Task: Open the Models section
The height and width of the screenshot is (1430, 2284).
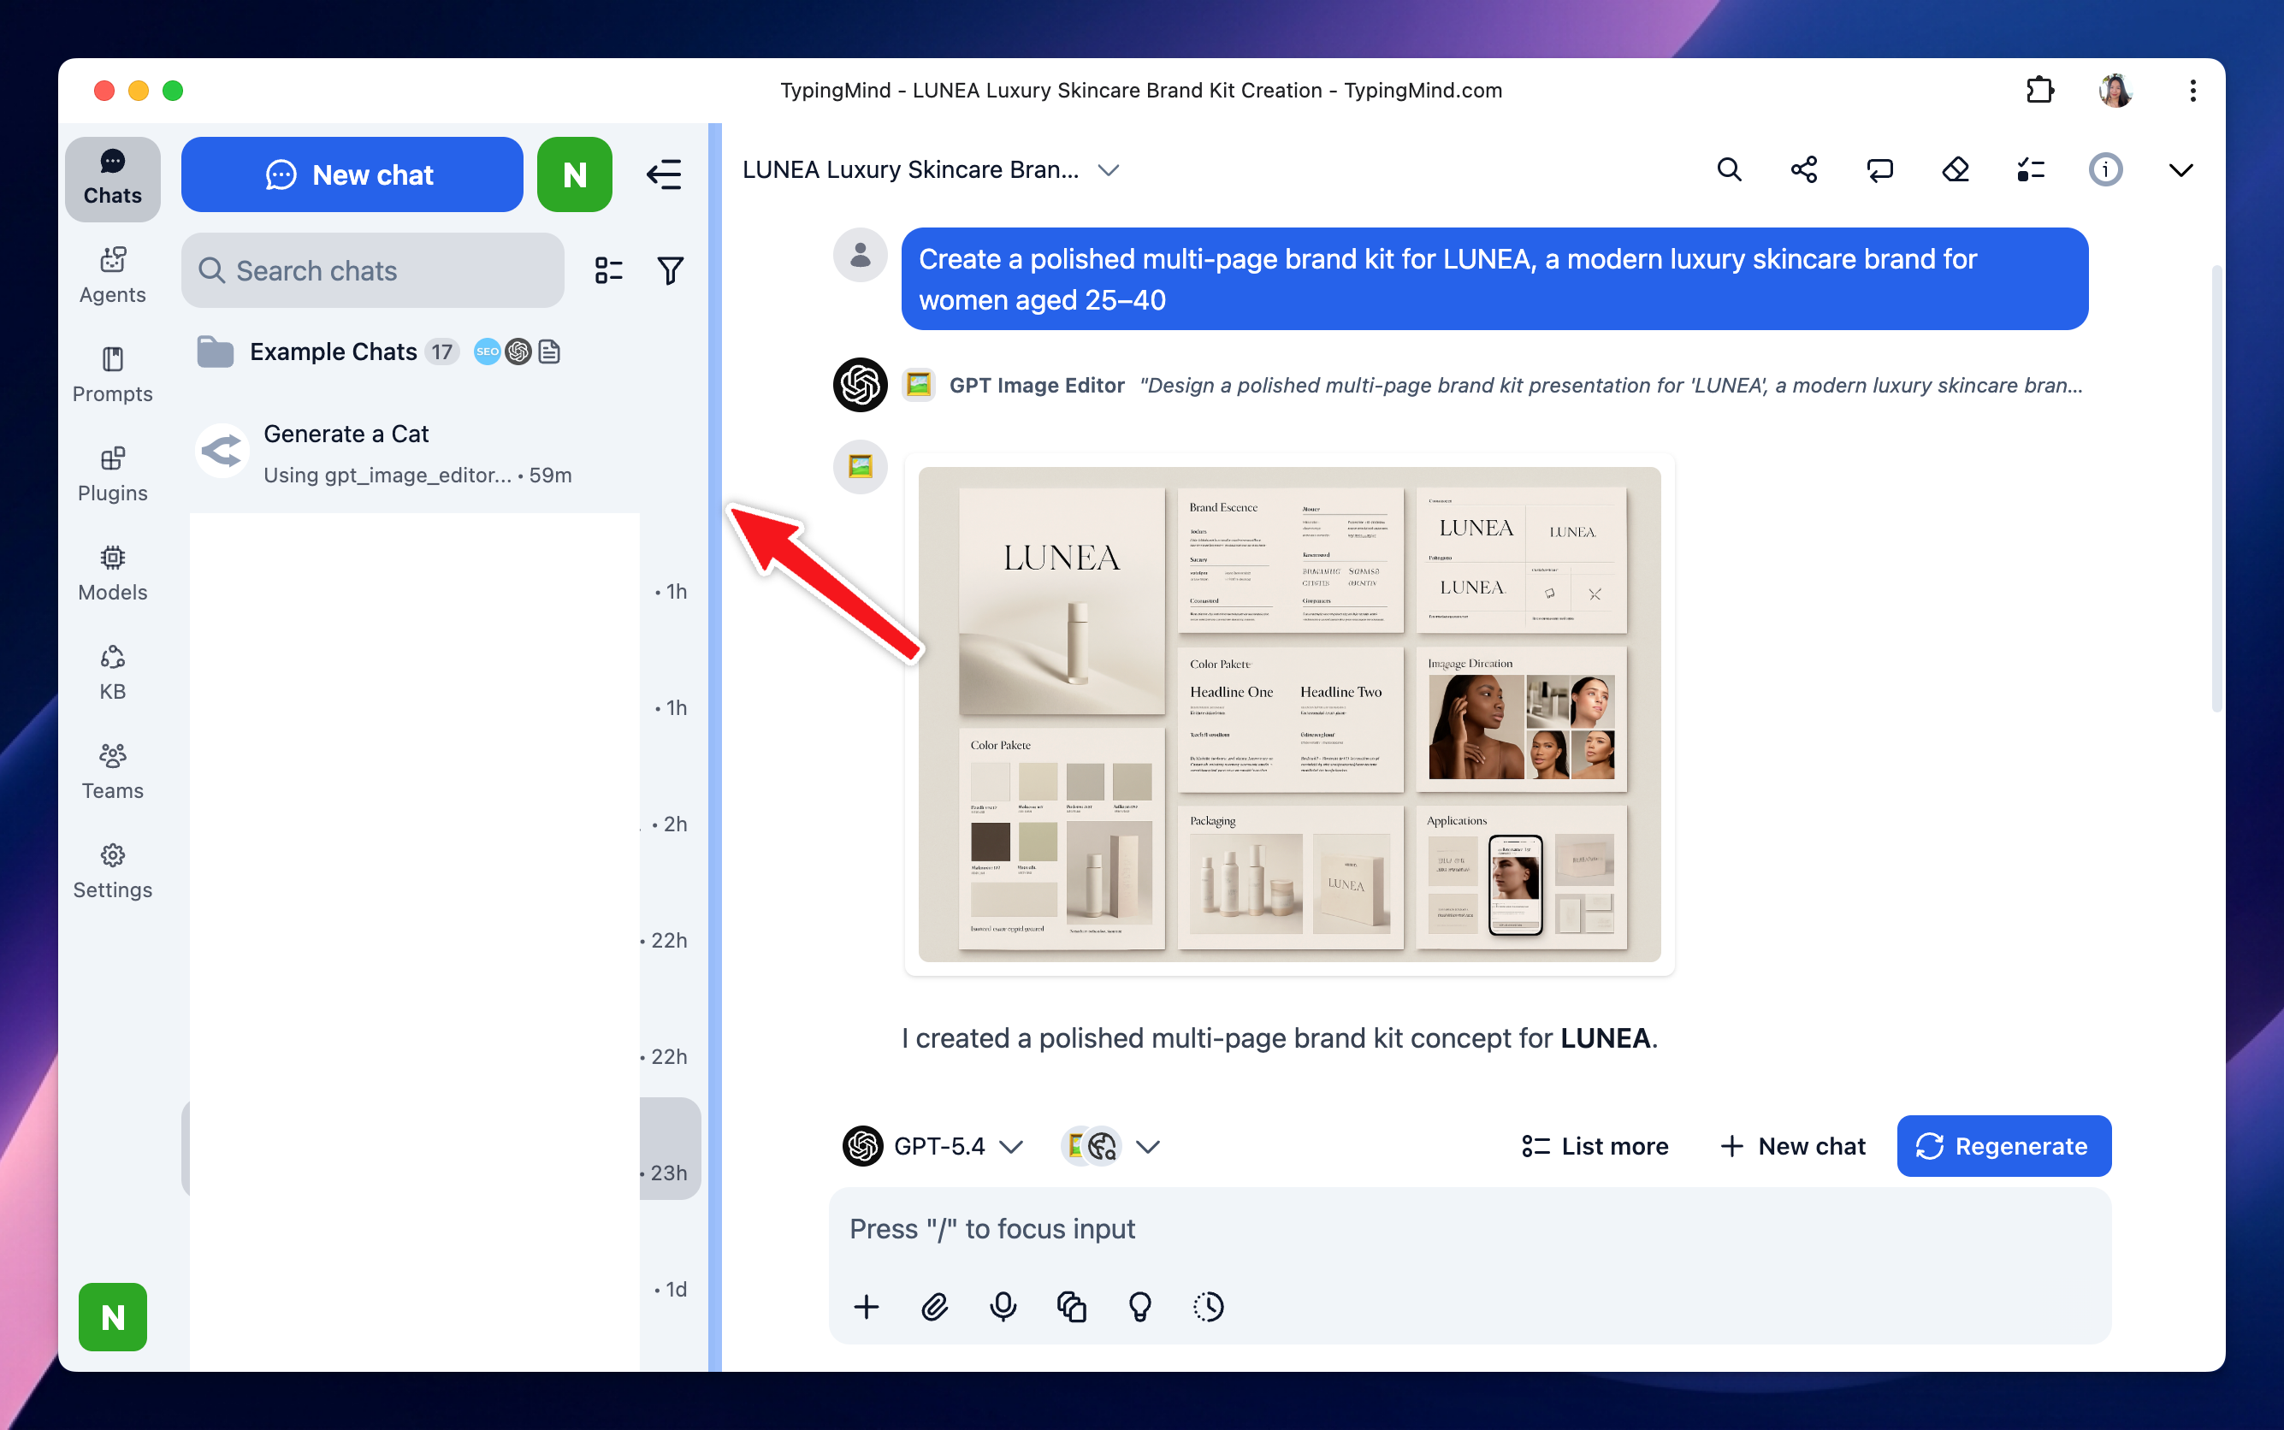Action: tap(113, 573)
